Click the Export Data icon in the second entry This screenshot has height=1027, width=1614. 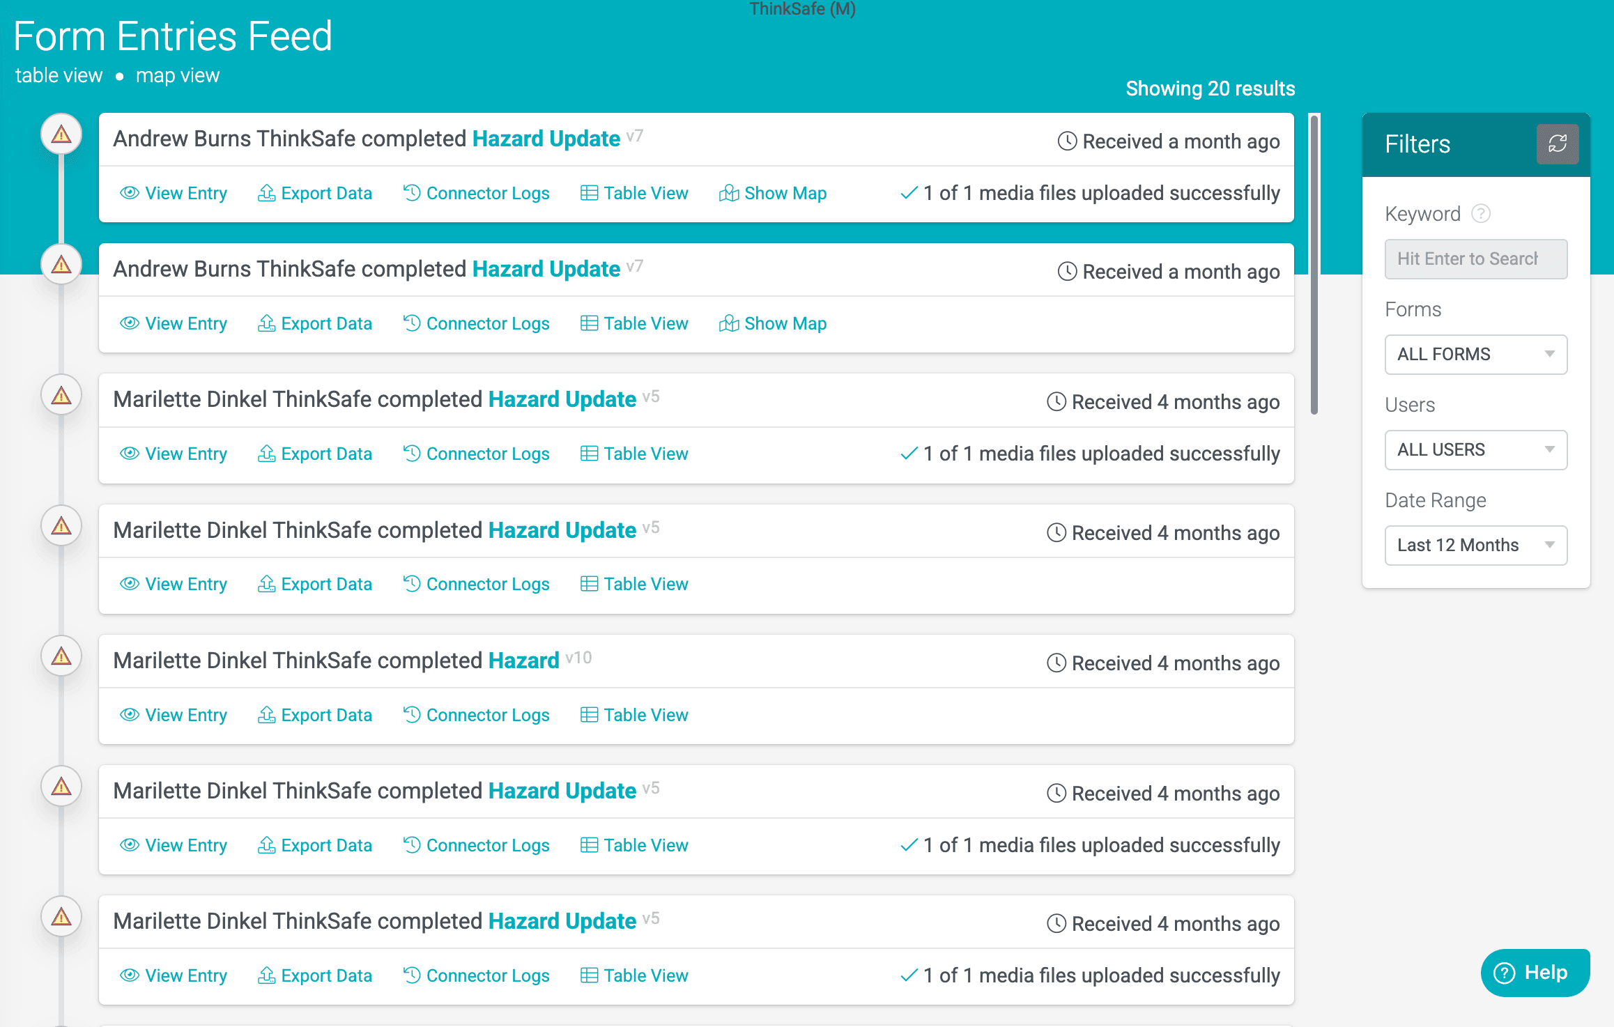pos(266,323)
